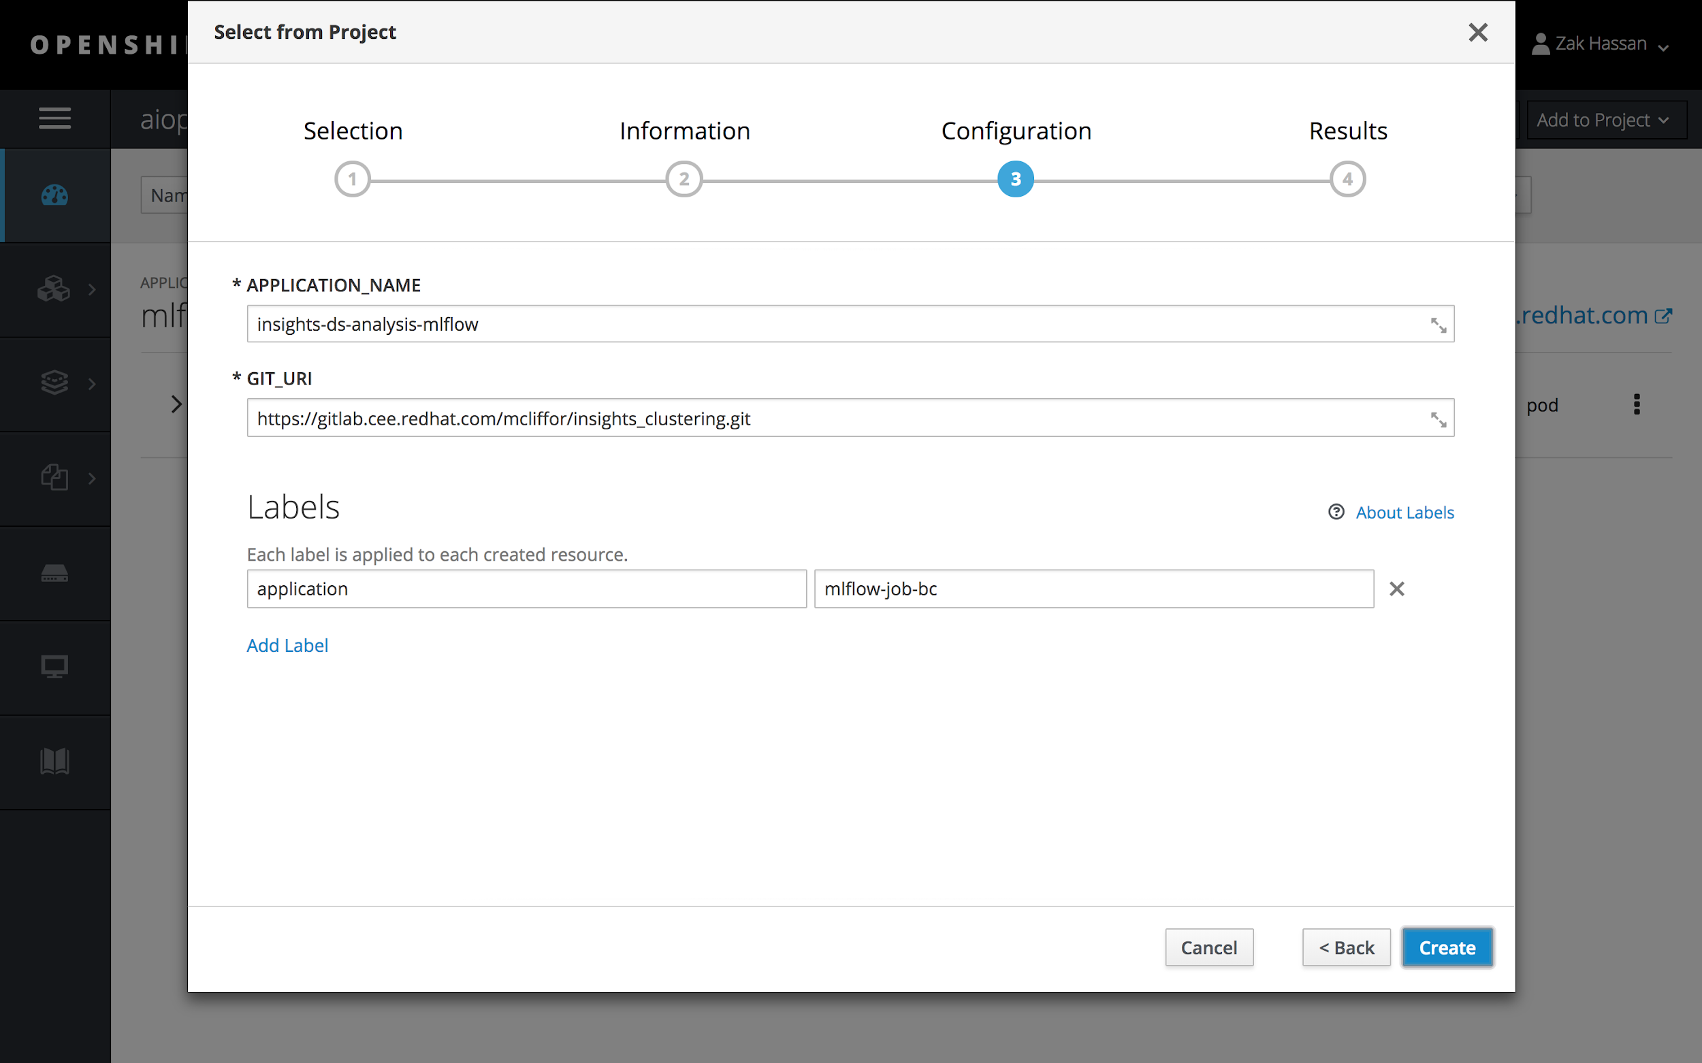Go to wizard step 1 Selection
Screen dimensions: 1702x1063
pyautogui.click(x=353, y=179)
